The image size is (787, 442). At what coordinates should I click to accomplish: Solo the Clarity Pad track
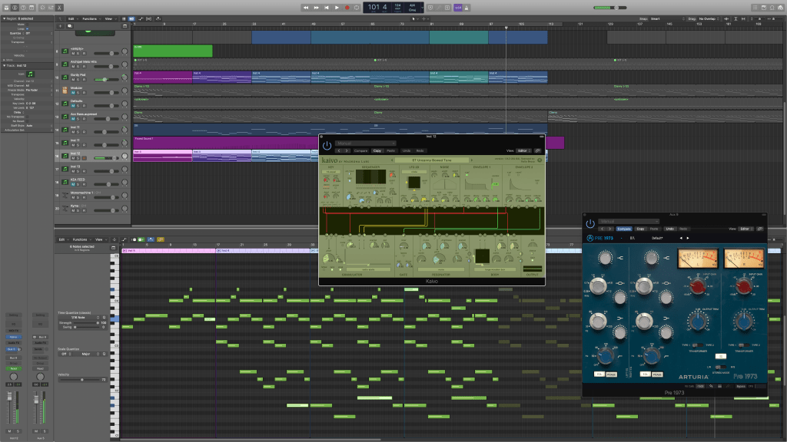(x=78, y=80)
